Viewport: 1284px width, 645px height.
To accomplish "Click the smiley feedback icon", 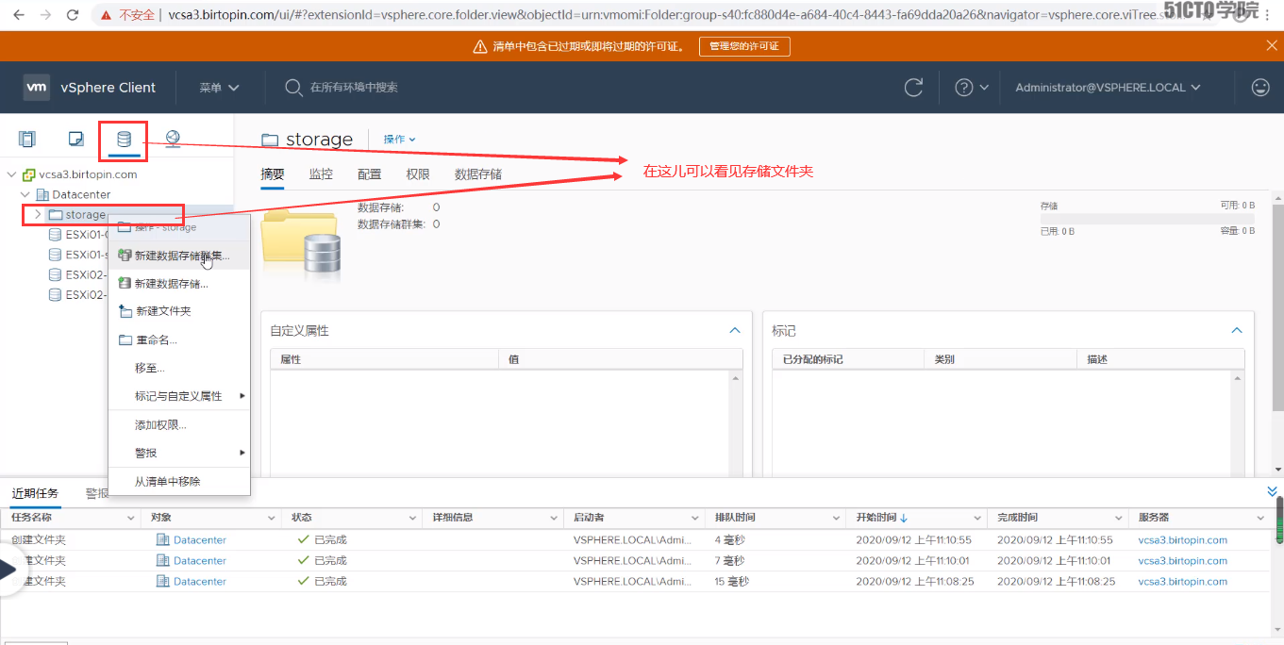I will click(1259, 88).
